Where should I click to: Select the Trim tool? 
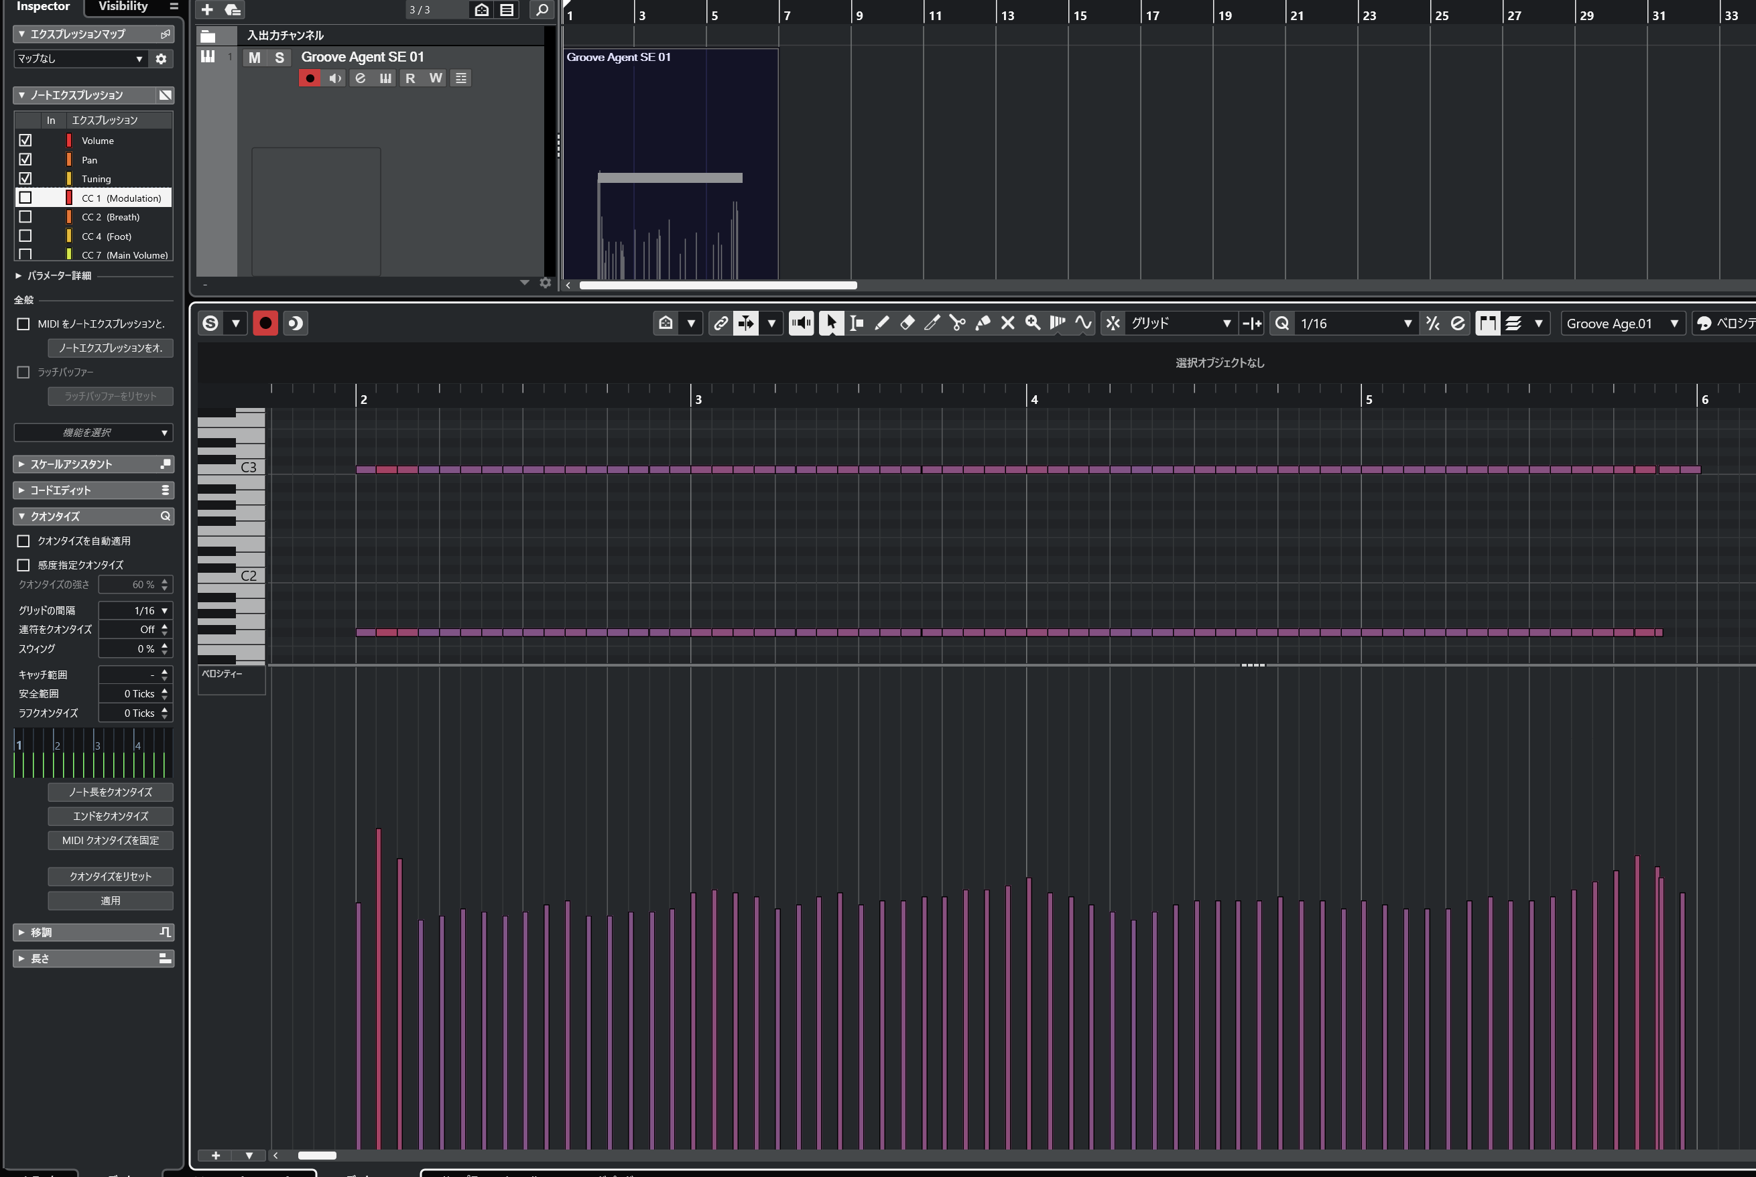(932, 324)
